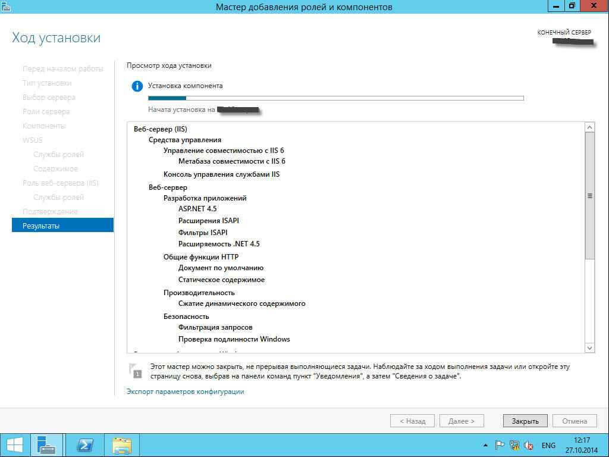Open Server Manager from the taskbar
The height and width of the screenshot is (457, 609).
(46, 445)
